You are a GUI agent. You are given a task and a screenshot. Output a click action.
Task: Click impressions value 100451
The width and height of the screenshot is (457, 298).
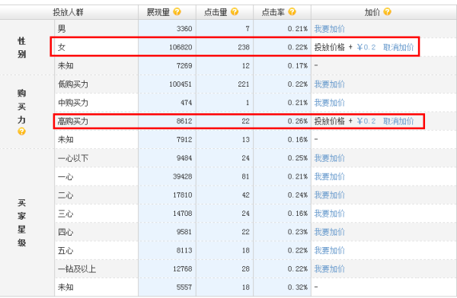point(181,84)
